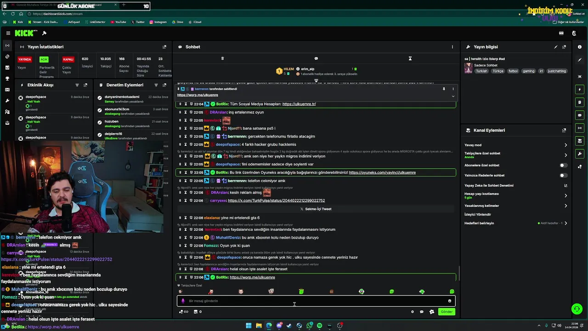This screenshot has width=588, height=331.
Task: Open the hamburger menu beside the Kick logo
Action: tap(8, 33)
